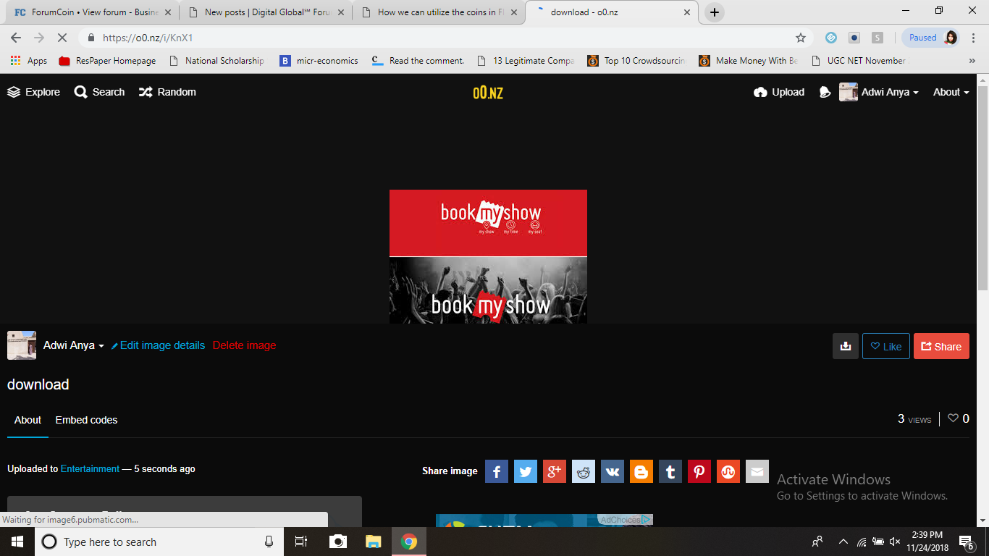The width and height of the screenshot is (989, 556).
Task: Open the Apps bookmark shortcut
Action: click(x=29, y=61)
